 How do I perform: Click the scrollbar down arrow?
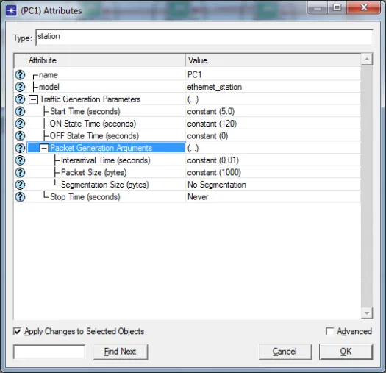(x=367, y=313)
